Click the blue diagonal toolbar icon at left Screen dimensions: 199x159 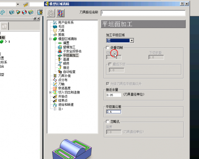click(2, 12)
